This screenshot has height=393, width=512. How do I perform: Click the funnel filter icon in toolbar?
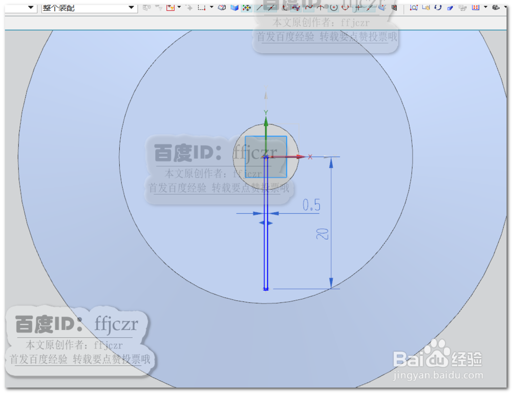coord(159,7)
